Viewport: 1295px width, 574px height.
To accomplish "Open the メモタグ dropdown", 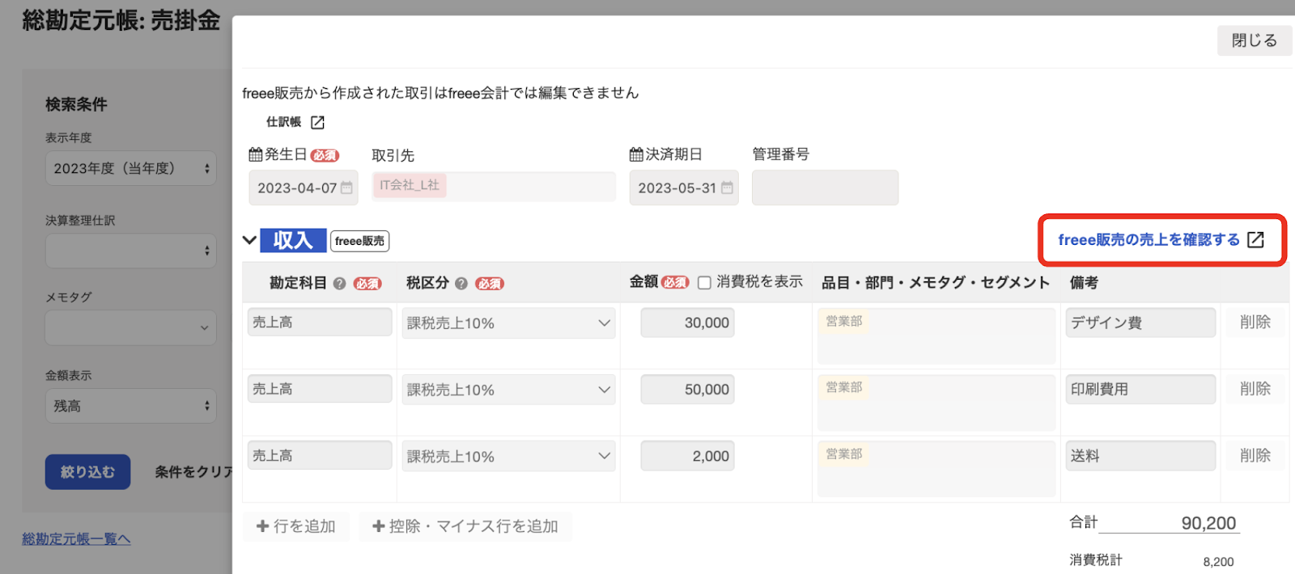I will point(130,327).
